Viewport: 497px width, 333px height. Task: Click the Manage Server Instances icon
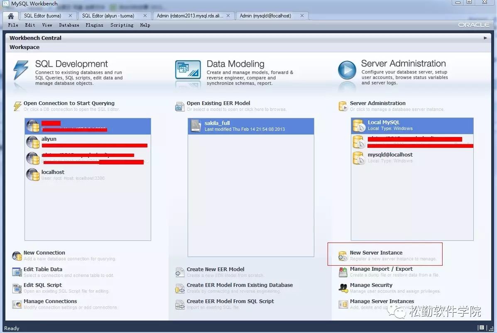[343, 304]
